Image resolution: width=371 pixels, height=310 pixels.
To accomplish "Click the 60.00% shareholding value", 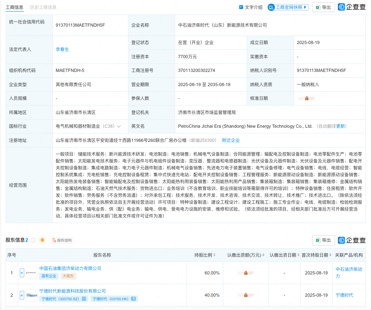I will click(x=212, y=273).
